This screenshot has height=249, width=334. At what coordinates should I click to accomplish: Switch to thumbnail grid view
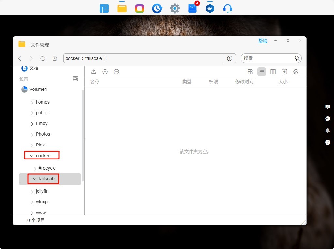250,72
